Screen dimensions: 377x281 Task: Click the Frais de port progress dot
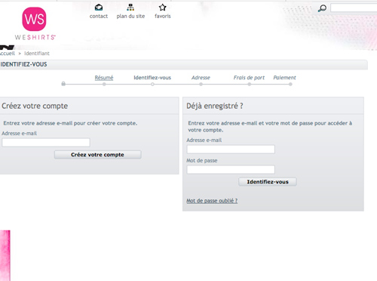tap(250, 85)
